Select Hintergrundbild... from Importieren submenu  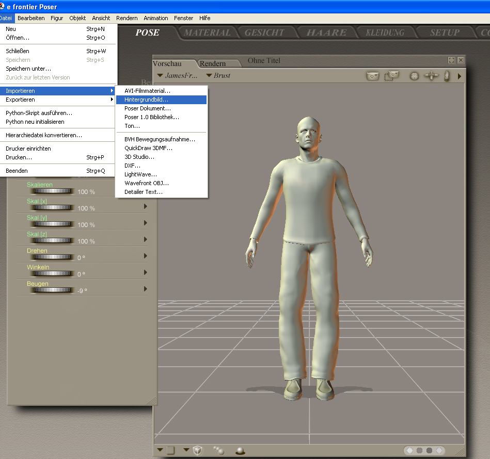click(x=146, y=100)
